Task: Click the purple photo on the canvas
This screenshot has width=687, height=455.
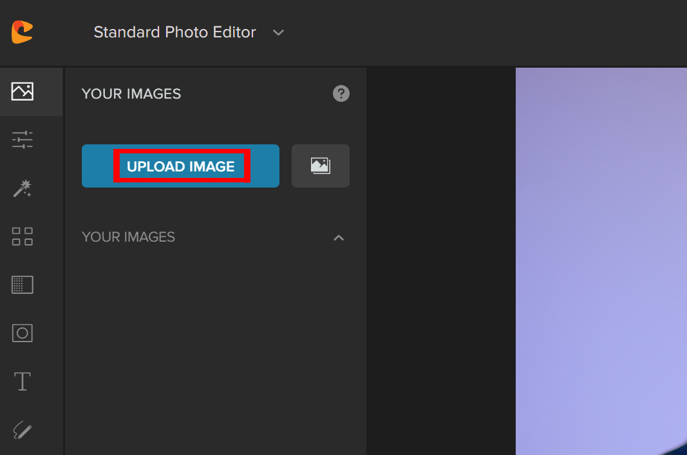Action: (x=599, y=258)
